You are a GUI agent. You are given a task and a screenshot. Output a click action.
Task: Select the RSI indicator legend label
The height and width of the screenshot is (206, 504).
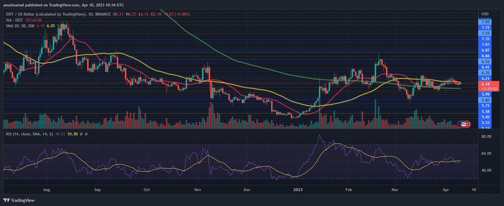coord(29,134)
